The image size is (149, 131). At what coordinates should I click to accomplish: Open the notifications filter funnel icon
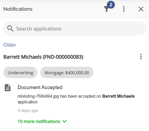click(x=106, y=9)
